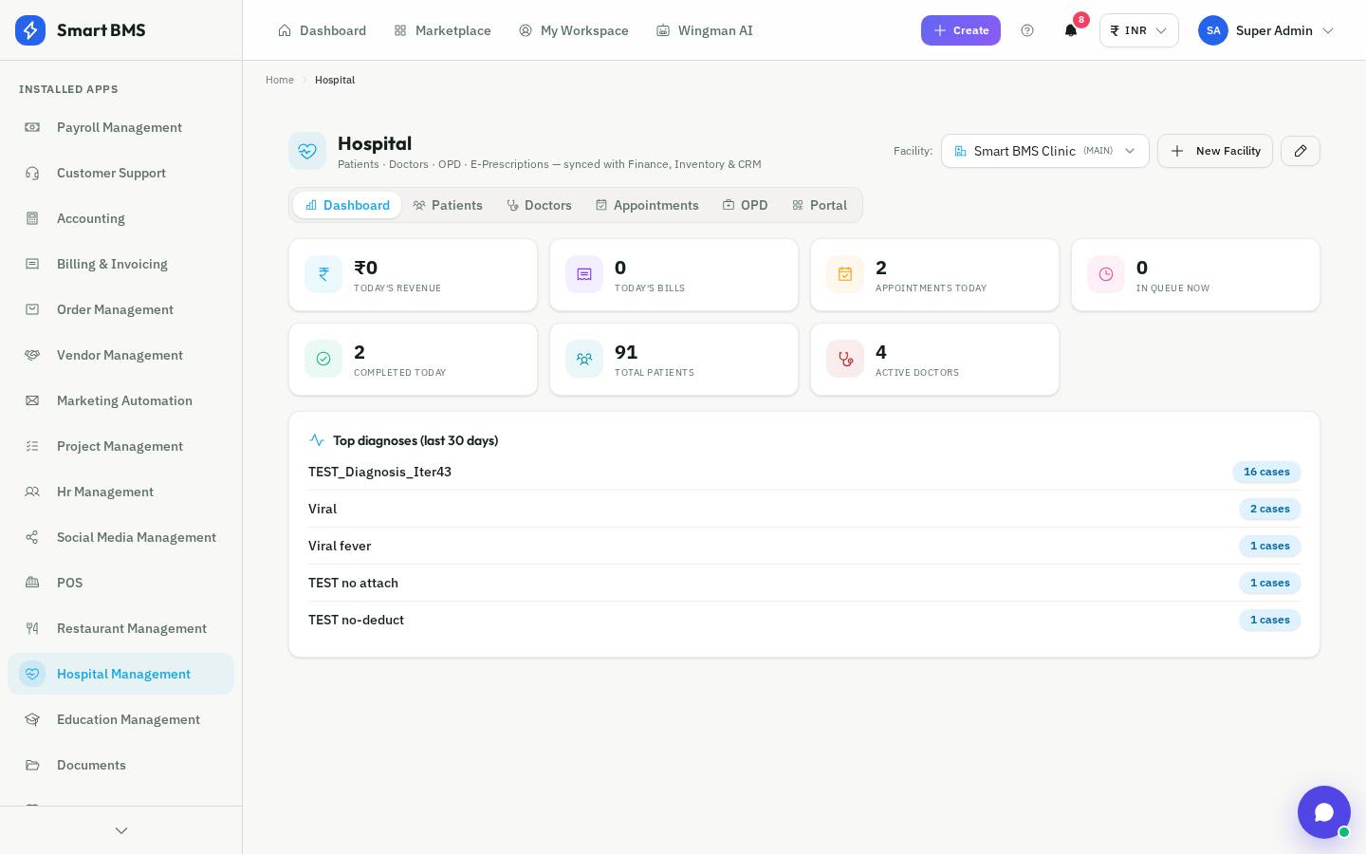
Task: Open My Workspace in top navigation
Action: pyautogui.click(x=574, y=30)
